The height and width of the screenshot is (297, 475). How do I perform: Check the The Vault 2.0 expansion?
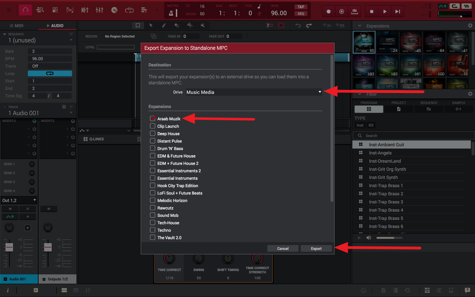pyautogui.click(x=153, y=237)
